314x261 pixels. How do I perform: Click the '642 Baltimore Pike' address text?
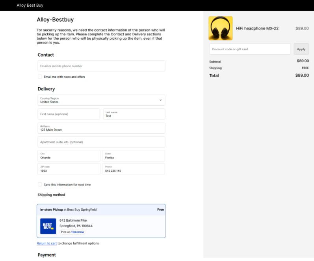(73, 221)
